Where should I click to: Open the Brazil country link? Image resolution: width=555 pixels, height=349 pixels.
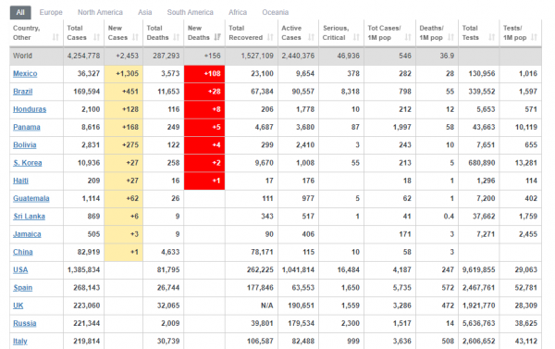(x=22, y=92)
